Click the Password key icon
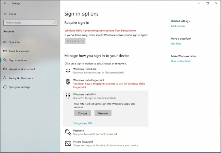Screen dimensions: 221x153 pos(68,132)
